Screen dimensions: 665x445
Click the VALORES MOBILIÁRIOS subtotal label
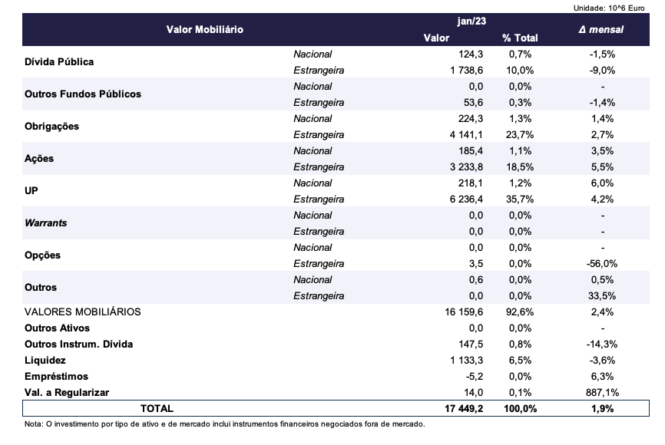click(x=83, y=312)
